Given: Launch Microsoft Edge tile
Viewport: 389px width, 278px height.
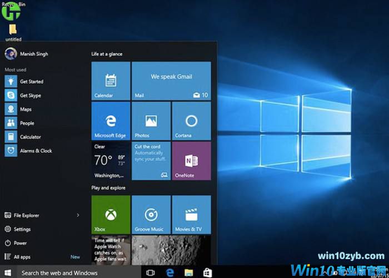Looking at the screenshot, I should (x=111, y=121).
